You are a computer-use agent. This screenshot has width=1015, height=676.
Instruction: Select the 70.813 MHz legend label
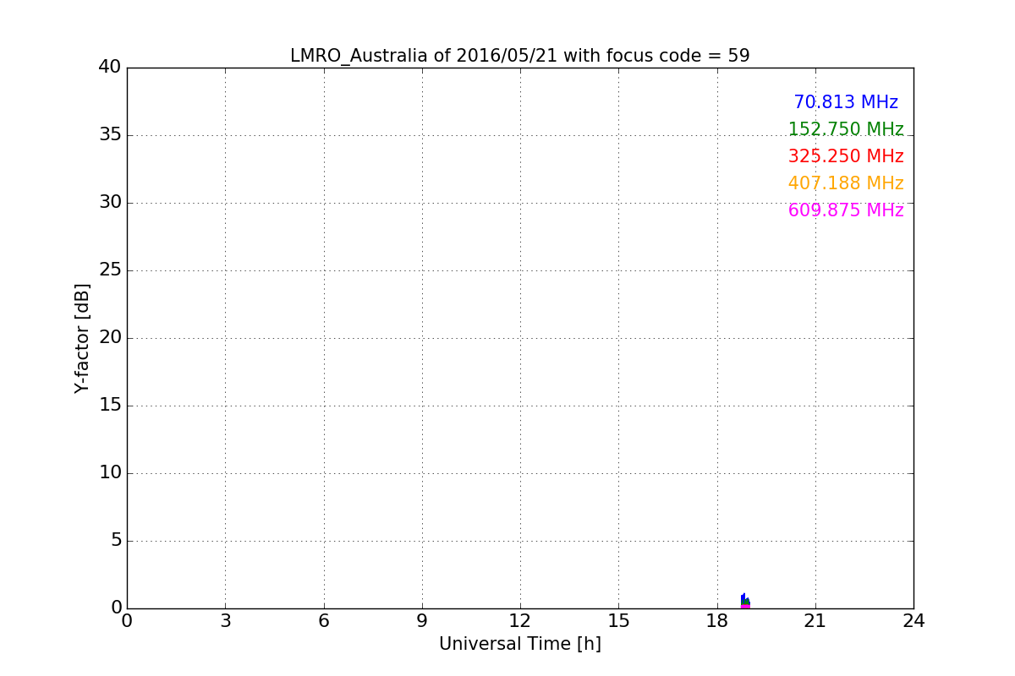[846, 102]
